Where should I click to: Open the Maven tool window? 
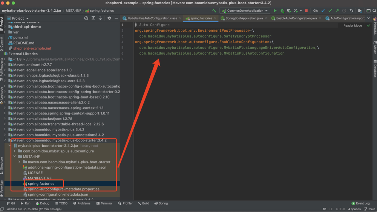point(375,48)
